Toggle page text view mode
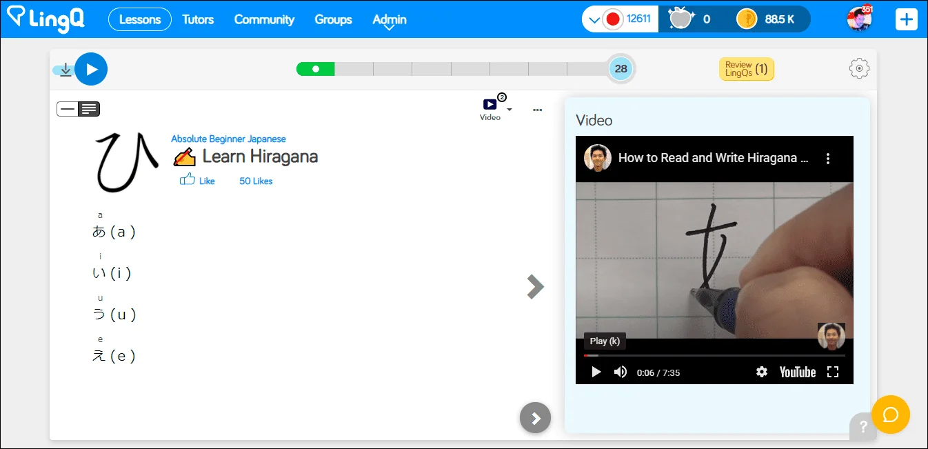 (x=90, y=109)
